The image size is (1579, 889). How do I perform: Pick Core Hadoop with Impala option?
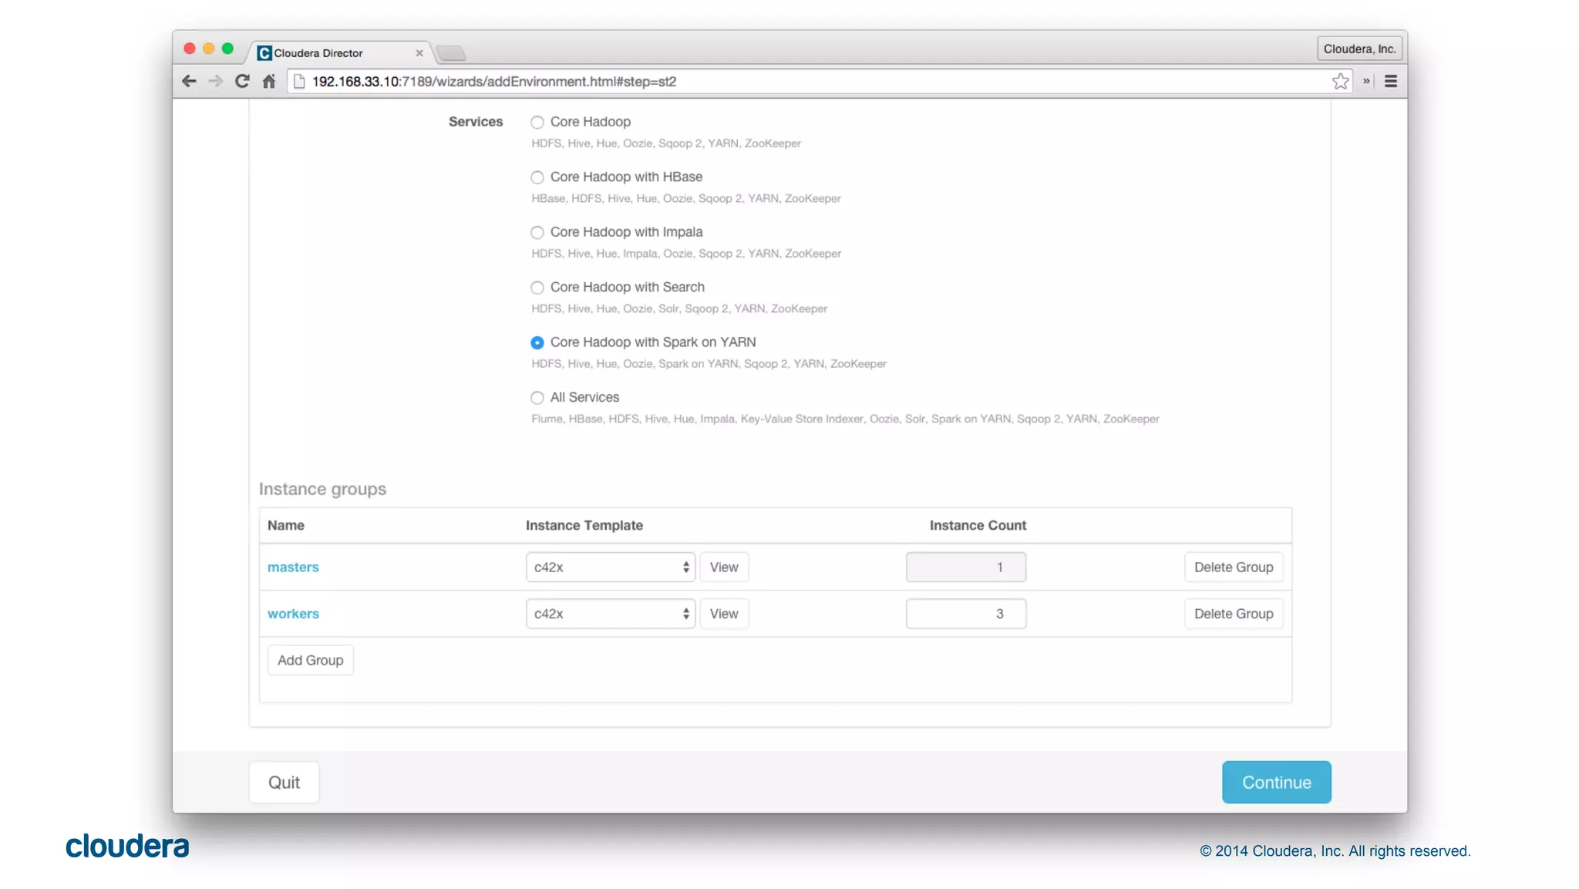pyautogui.click(x=537, y=232)
